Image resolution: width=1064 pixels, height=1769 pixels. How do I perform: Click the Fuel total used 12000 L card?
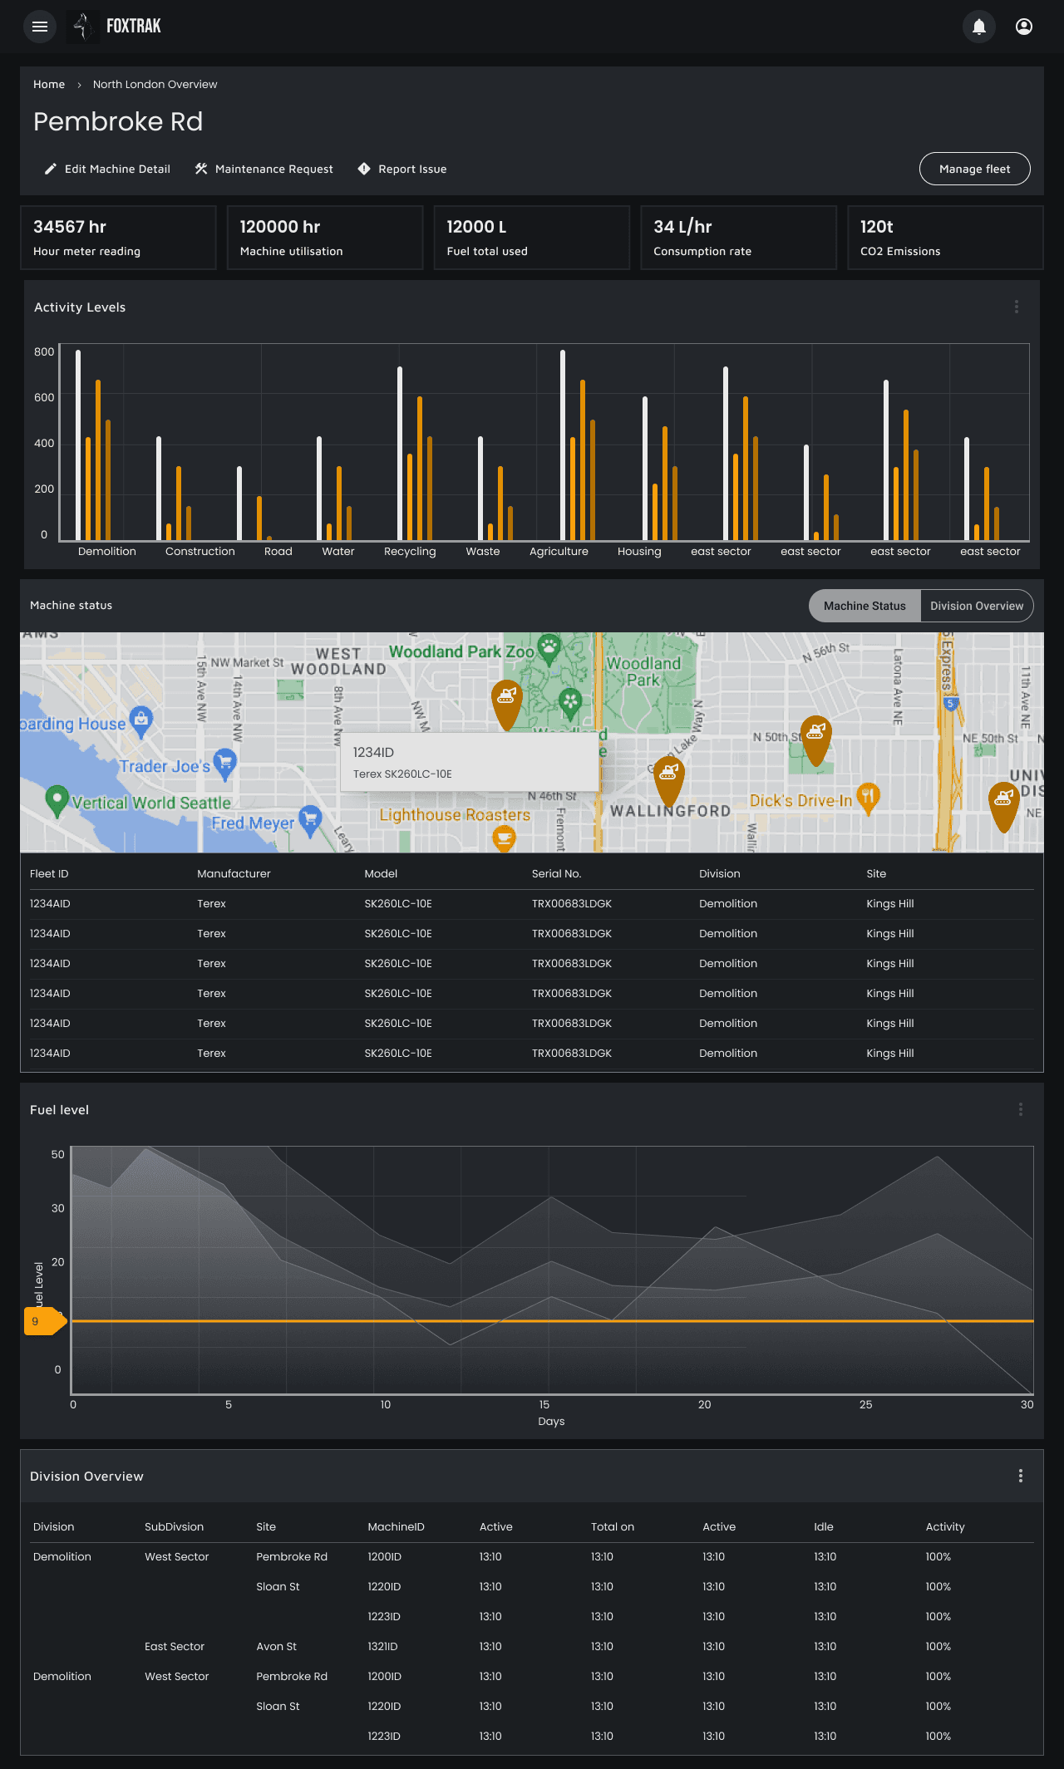(x=532, y=238)
